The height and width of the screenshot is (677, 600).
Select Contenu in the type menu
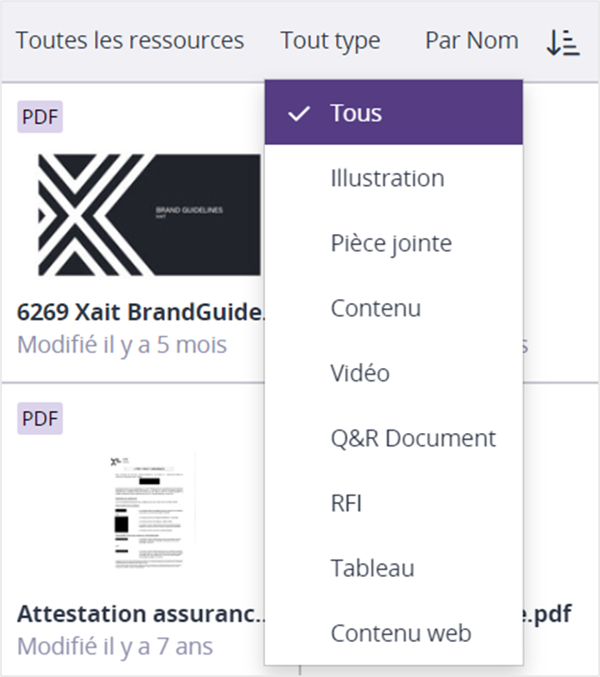[x=375, y=308]
